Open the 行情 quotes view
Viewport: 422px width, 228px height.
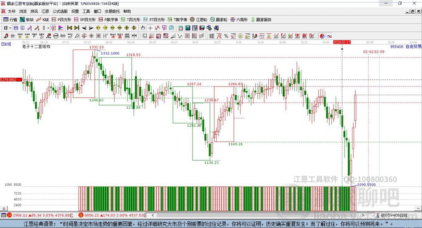[10, 20]
